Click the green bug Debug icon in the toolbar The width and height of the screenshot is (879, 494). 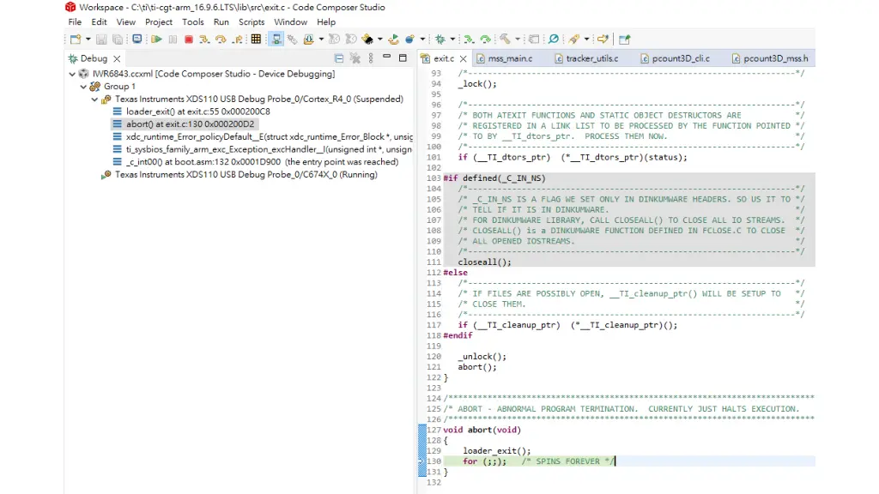point(440,39)
